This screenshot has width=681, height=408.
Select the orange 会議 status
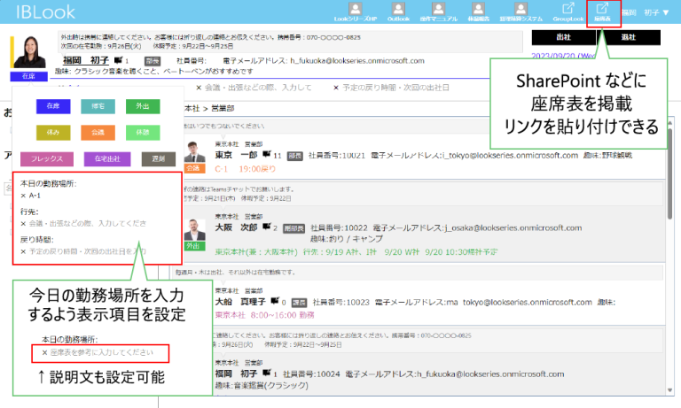(x=98, y=133)
